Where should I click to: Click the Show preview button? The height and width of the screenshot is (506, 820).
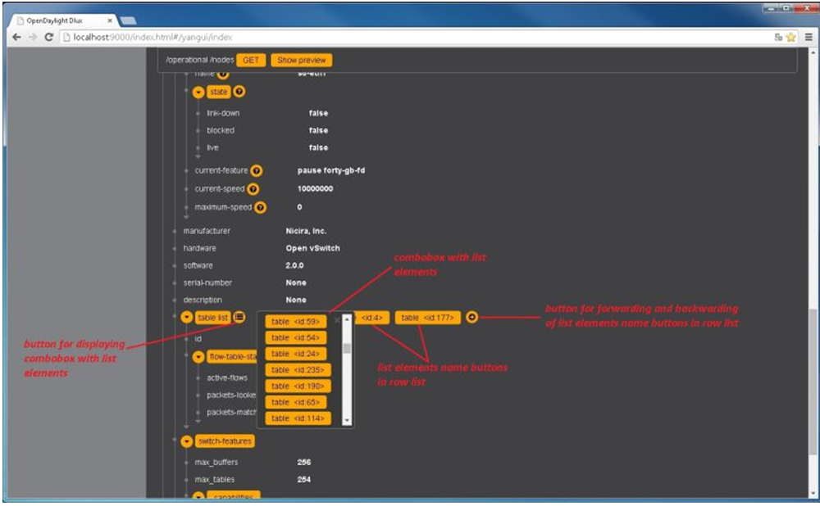(301, 60)
